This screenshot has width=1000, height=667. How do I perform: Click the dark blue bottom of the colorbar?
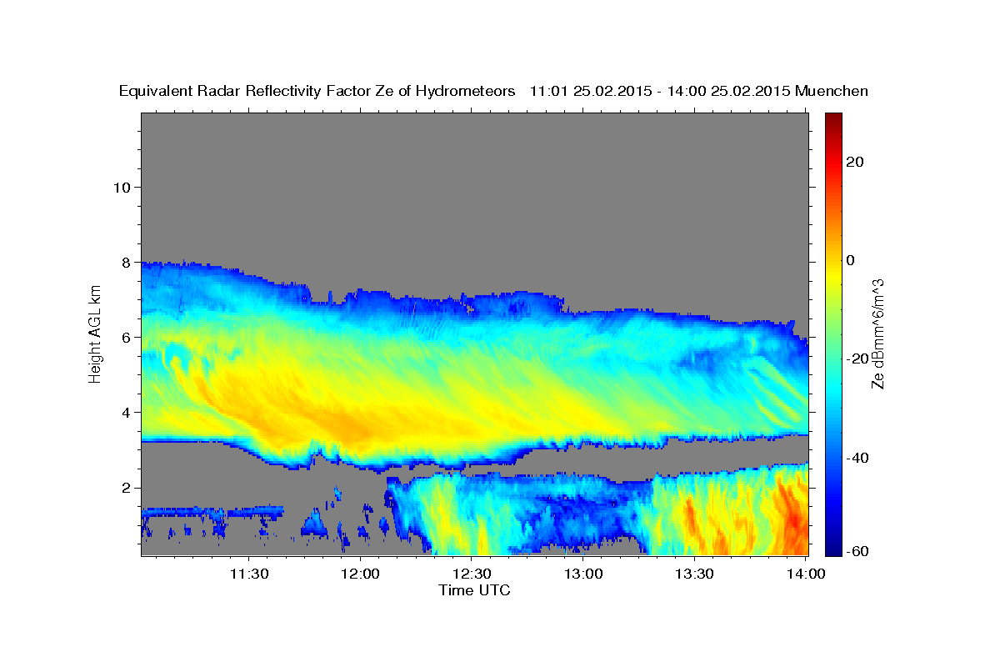(832, 548)
